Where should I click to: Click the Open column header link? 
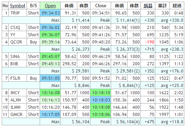50,6
